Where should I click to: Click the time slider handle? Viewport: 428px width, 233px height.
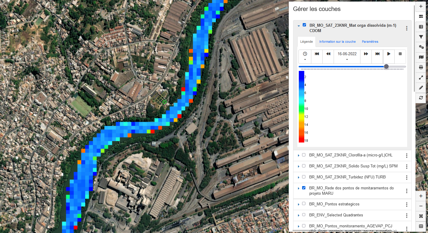[x=386, y=66]
